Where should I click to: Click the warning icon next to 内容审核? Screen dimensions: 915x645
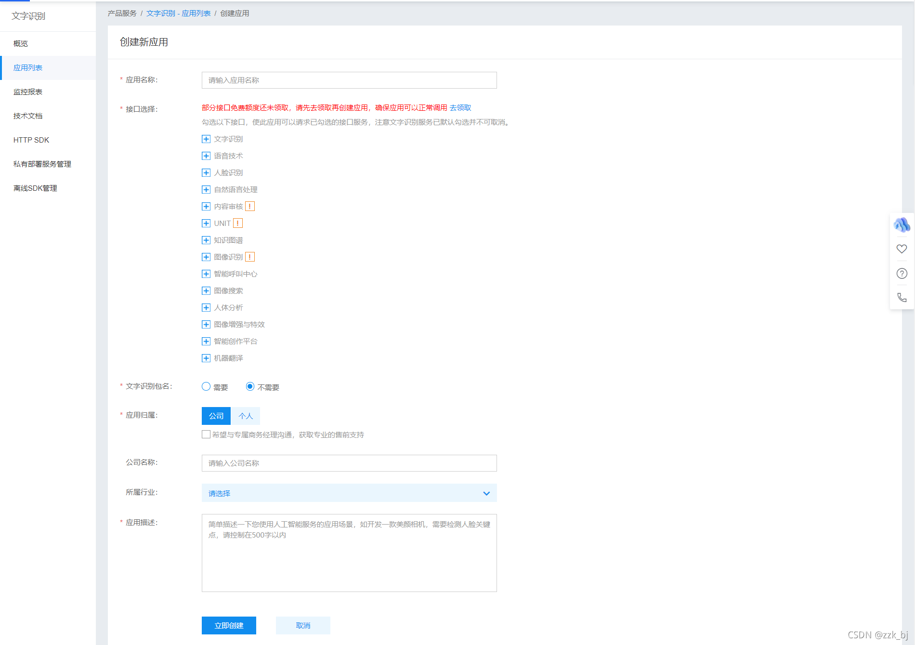(x=250, y=206)
